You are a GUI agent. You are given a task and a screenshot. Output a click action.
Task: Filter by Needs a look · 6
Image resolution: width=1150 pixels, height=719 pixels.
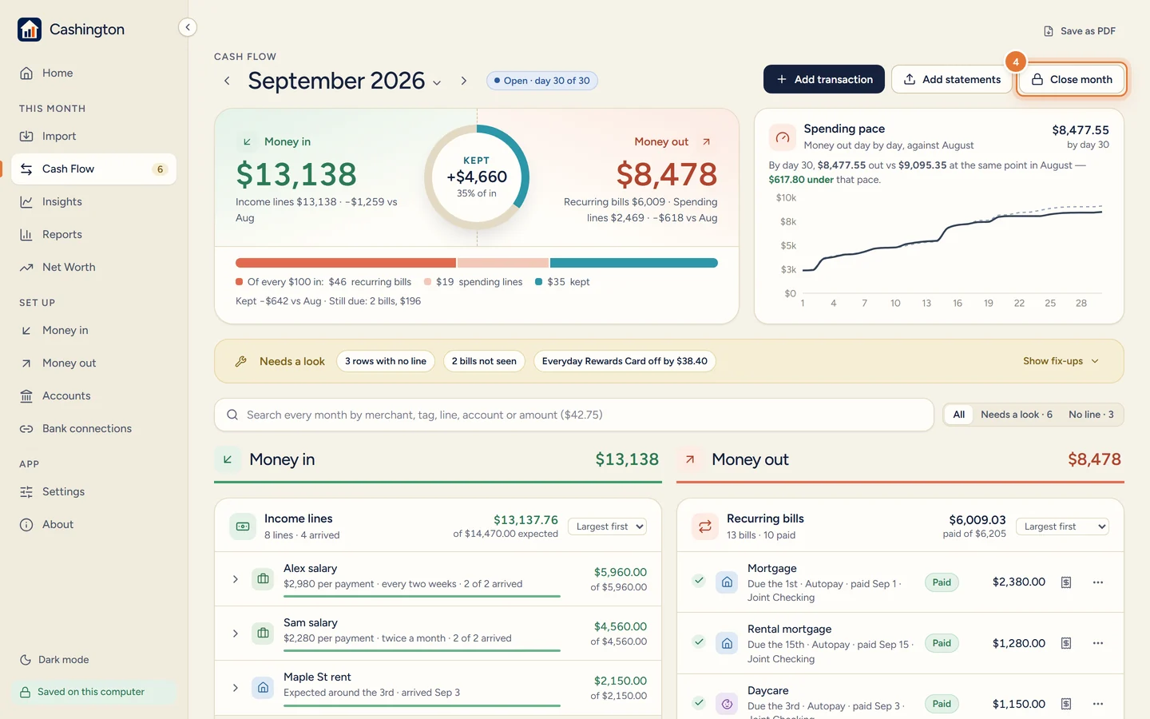pos(1016,415)
